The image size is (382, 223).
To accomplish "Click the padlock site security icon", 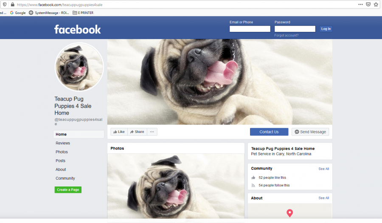I will (12, 4).
